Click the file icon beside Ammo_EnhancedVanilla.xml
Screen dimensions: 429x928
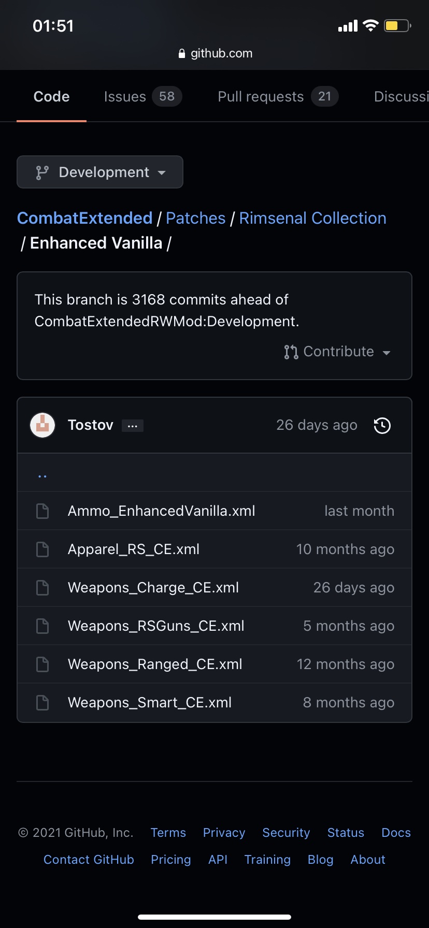pyautogui.click(x=42, y=511)
